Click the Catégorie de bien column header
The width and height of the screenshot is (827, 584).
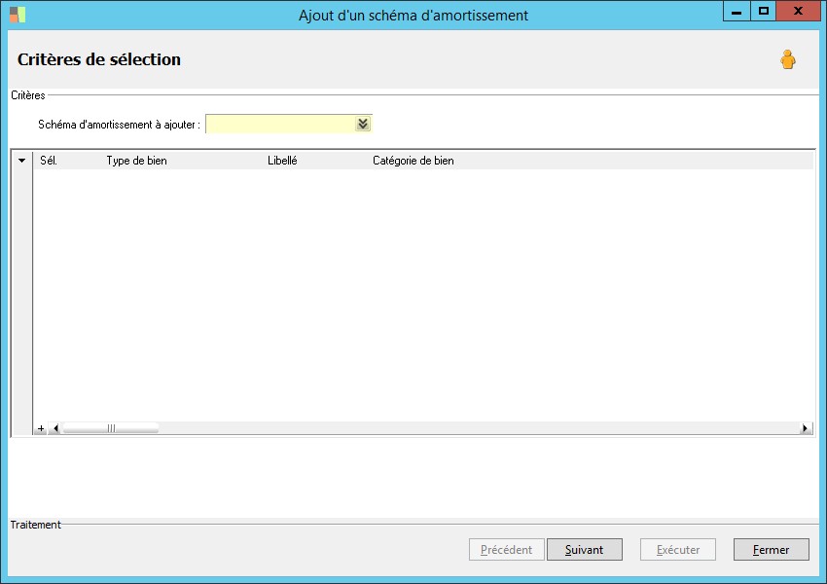click(413, 161)
